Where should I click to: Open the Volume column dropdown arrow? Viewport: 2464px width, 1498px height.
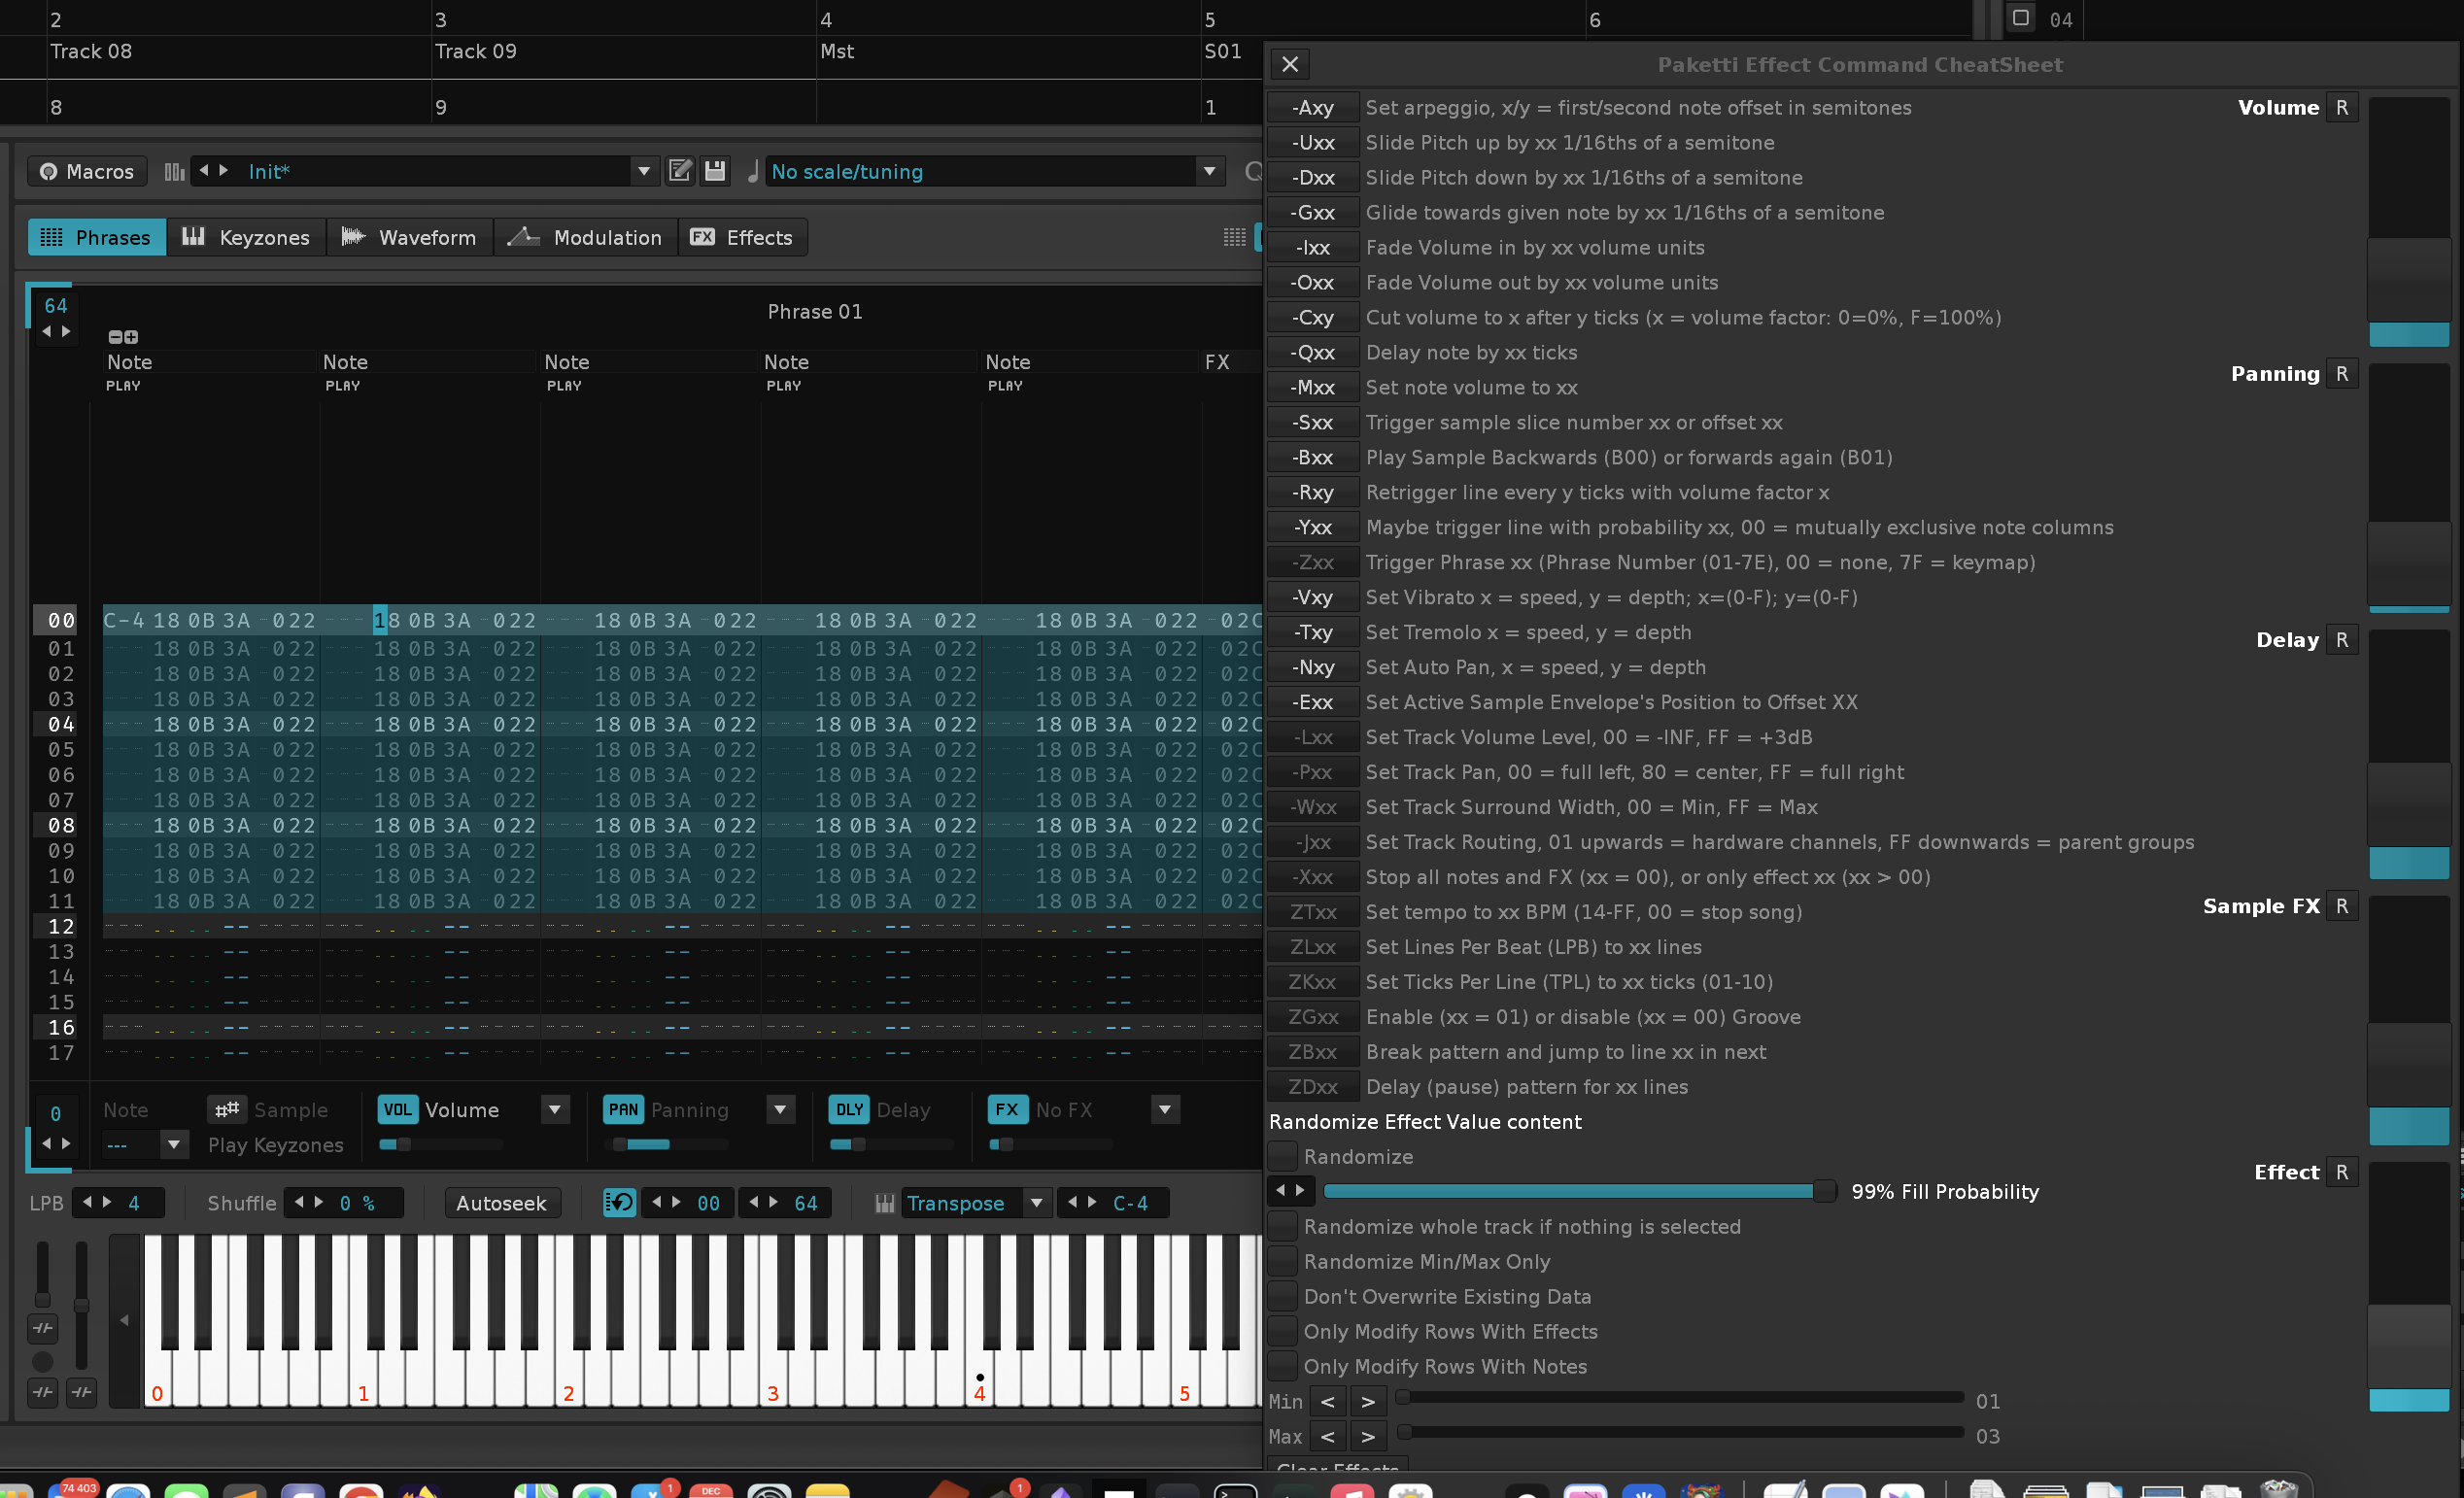[x=555, y=1109]
